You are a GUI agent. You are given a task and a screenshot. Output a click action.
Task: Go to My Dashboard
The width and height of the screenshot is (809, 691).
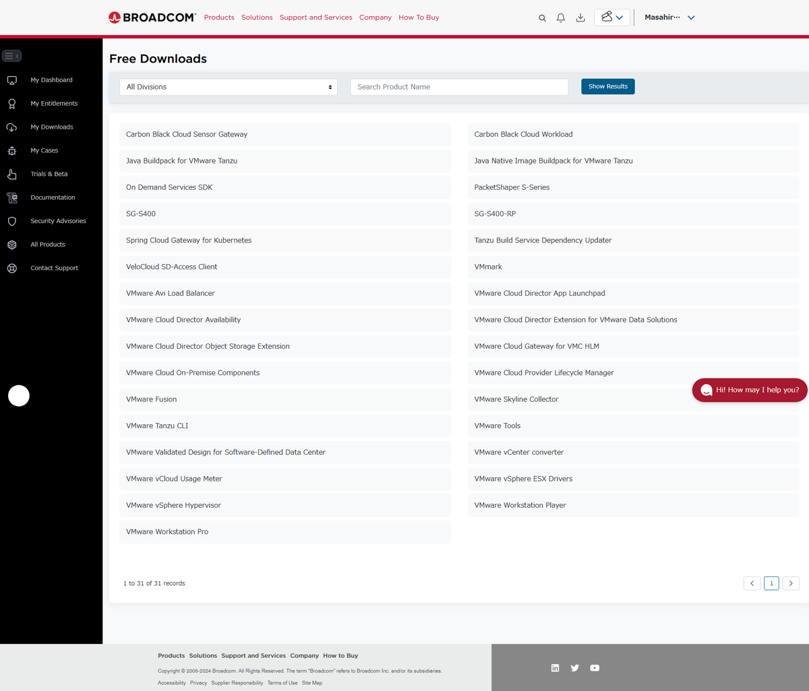click(x=51, y=80)
